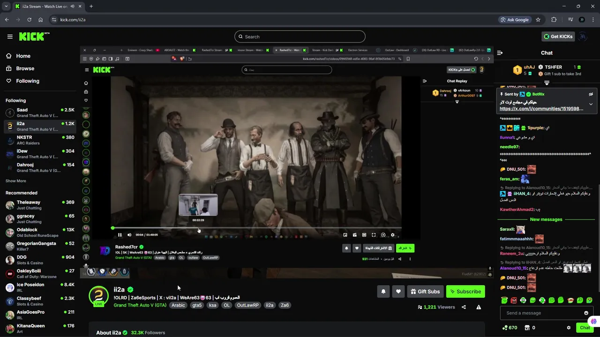The height and width of the screenshot is (337, 600).
Task: Open the chat shop icon
Action: click(527, 328)
